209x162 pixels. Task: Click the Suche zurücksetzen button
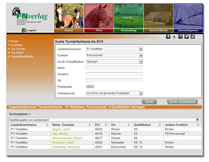(182, 102)
